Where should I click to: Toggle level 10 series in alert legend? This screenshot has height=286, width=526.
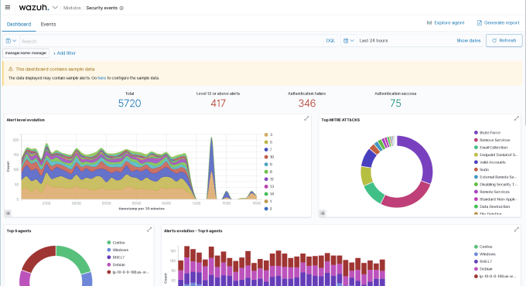tap(269, 157)
